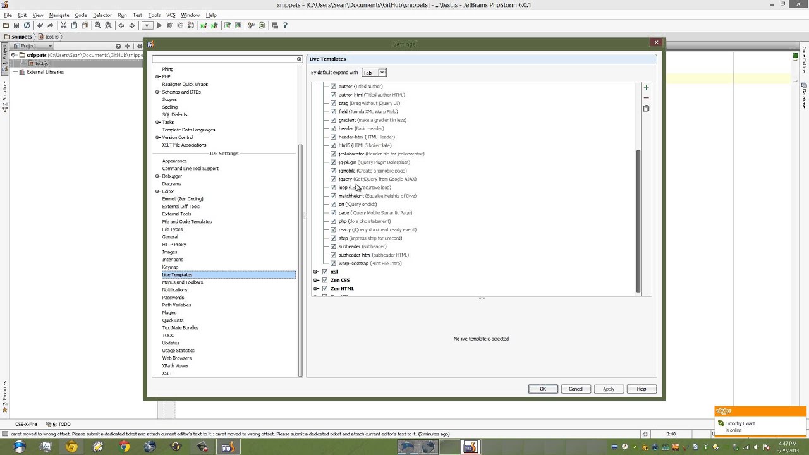809x455 pixels.
Task: Click the Save All toolbar icon
Action: pyautogui.click(x=16, y=25)
